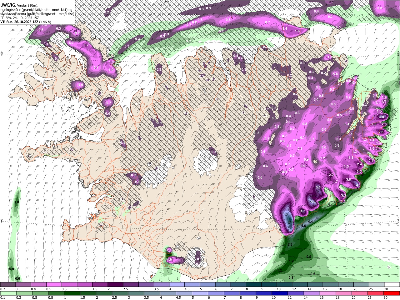Click the 'UWC/IG' title text
Viewport: 400px width, 300px height.
7,5
